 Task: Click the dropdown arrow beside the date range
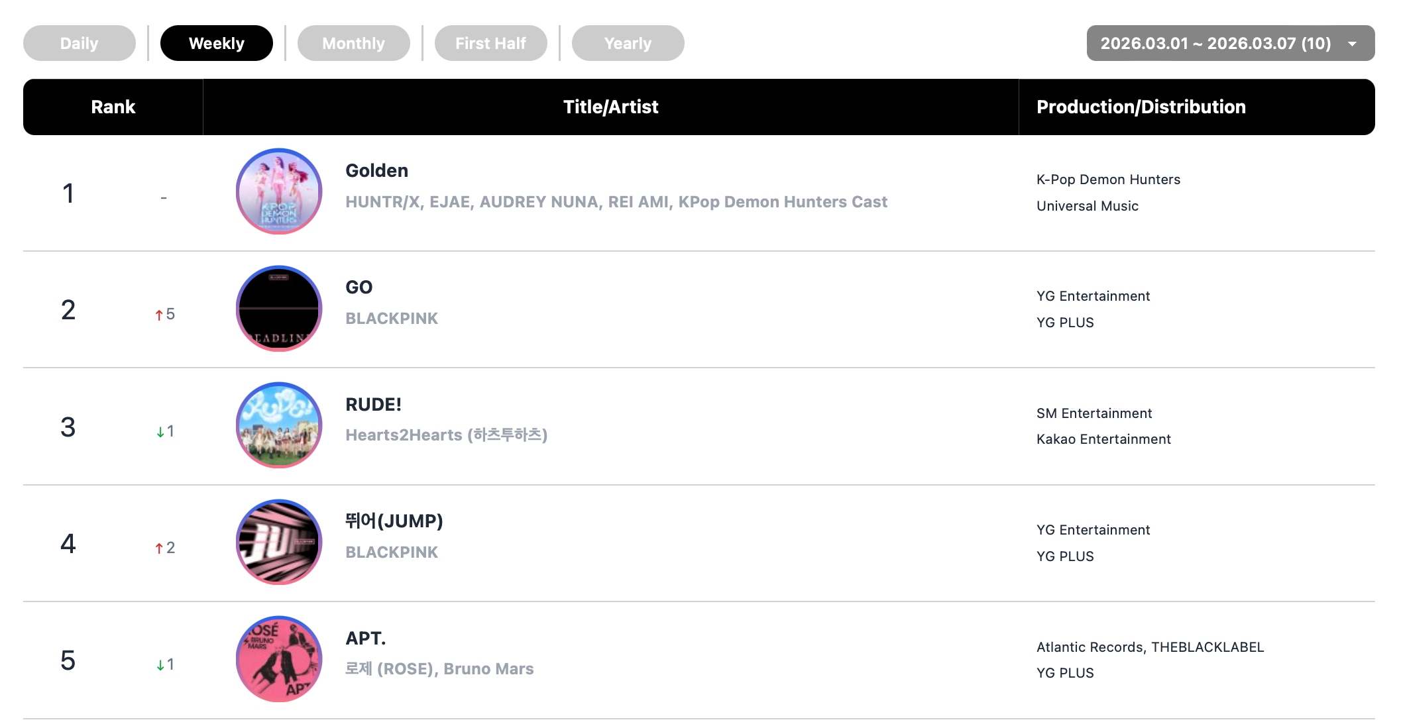click(x=1353, y=44)
